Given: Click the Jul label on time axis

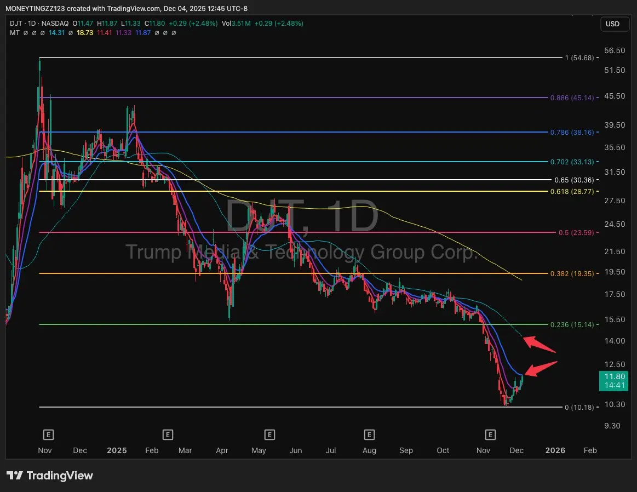Looking at the screenshot, I should (331, 450).
